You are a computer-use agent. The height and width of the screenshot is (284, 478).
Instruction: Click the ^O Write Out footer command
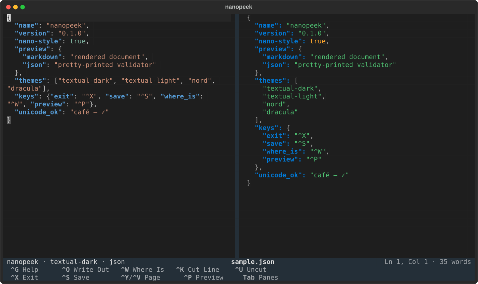pos(85,270)
